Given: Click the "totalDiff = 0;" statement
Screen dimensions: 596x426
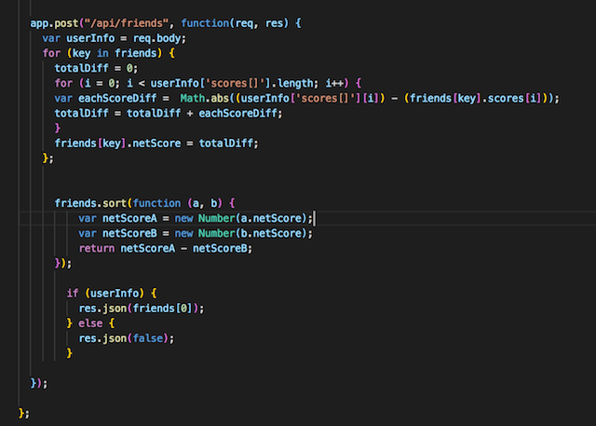Looking at the screenshot, I should coord(96,68).
